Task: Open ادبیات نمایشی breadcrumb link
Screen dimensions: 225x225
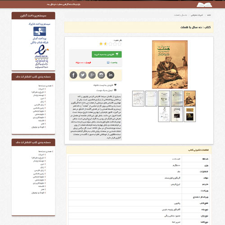Action: [197, 15]
